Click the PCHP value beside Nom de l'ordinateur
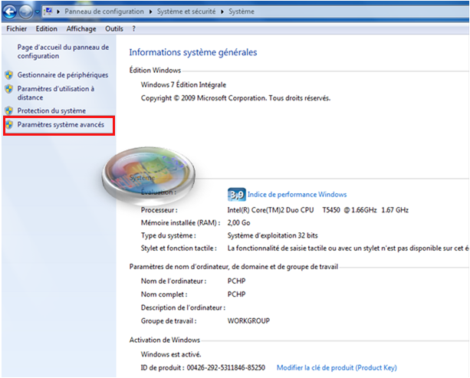 tap(236, 281)
